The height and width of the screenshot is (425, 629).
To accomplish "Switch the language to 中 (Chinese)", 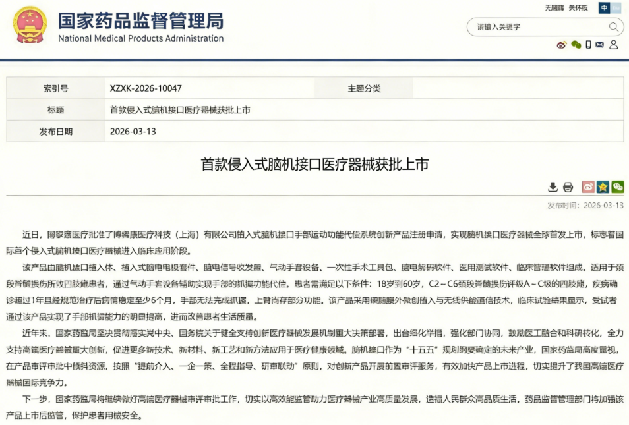I will point(604,8).
